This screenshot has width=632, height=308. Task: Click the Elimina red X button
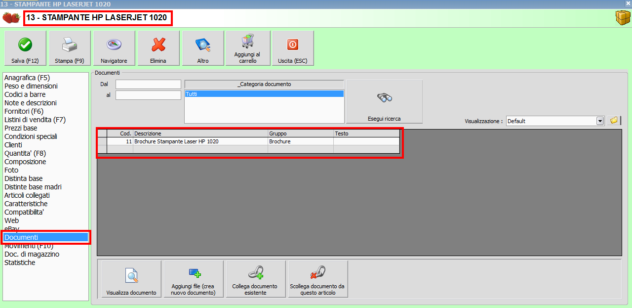158,48
